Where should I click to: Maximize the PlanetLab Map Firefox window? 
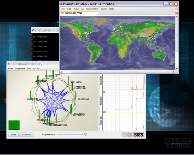pos(171,4)
